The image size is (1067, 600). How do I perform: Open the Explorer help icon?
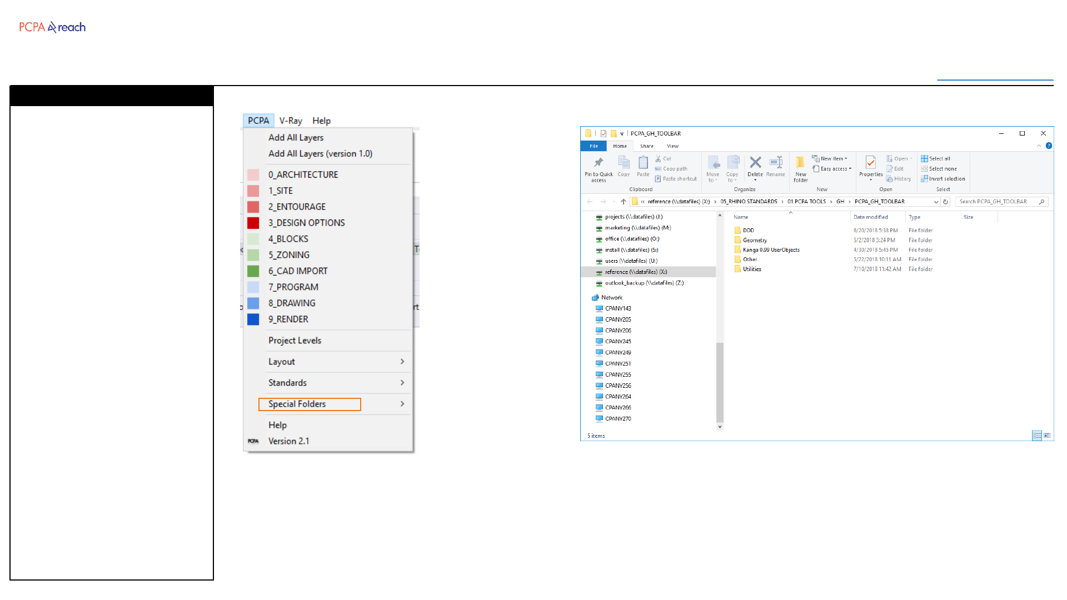point(1049,146)
